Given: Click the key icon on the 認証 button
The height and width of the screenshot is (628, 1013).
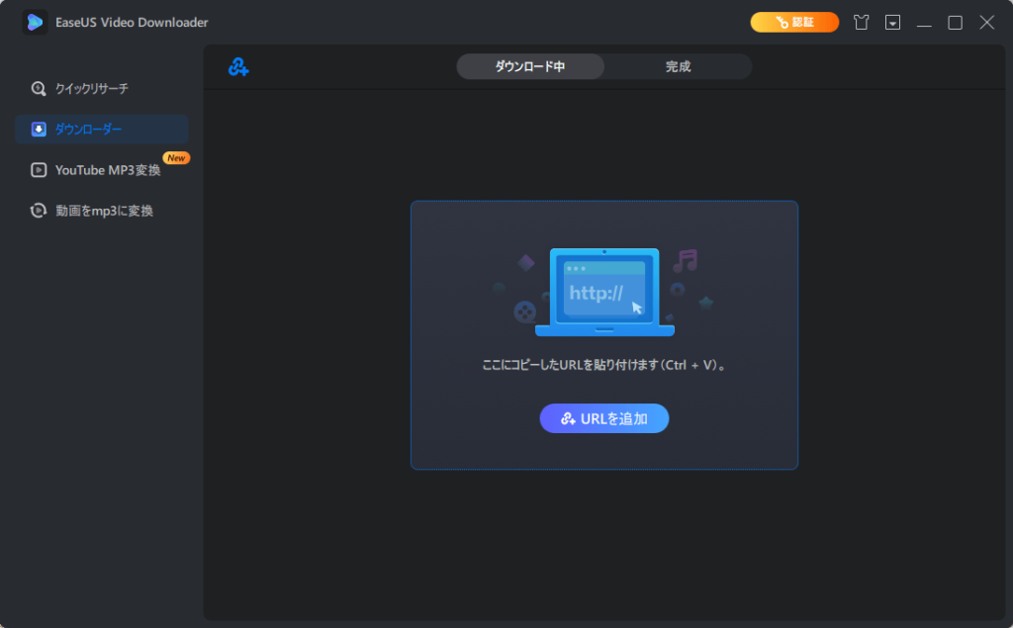Looking at the screenshot, I should point(777,21).
